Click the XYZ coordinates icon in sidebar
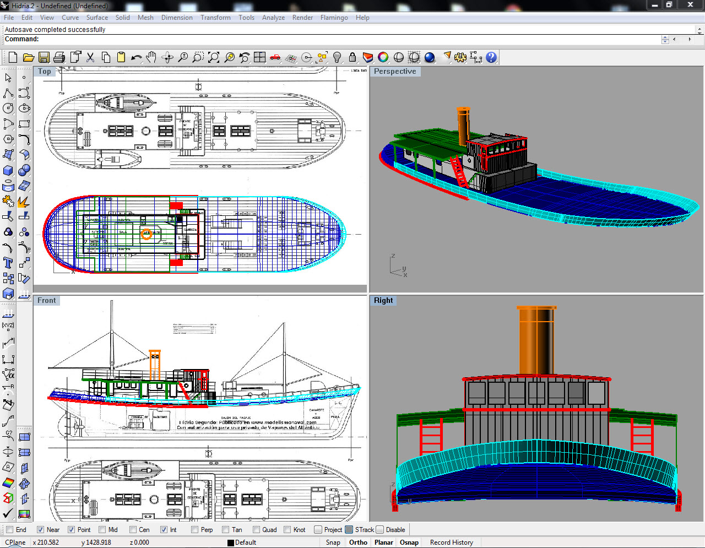 pyautogui.click(x=8, y=325)
